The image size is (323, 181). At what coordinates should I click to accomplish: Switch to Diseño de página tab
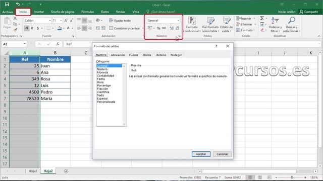(x=63, y=12)
